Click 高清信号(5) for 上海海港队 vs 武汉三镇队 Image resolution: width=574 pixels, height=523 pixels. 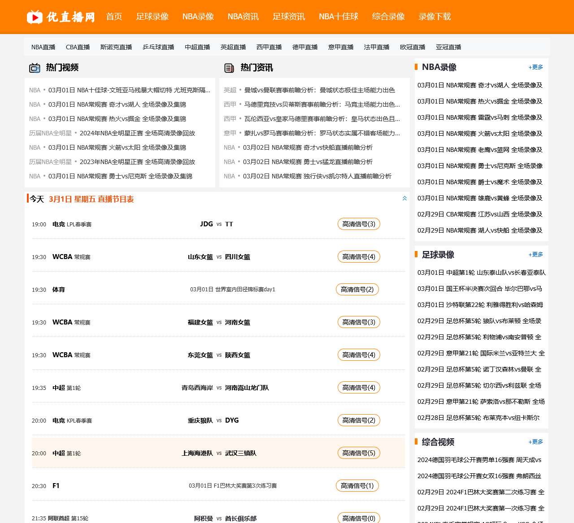click(x=358, y=453)
